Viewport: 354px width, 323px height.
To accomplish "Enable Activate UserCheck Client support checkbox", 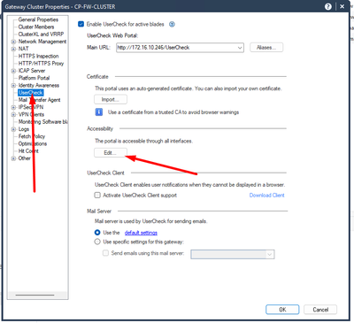I will tap(97, 195).
